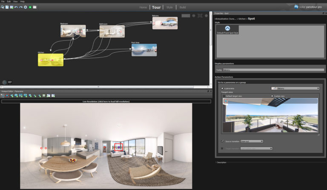The width and height of the screenshot is (327, 190).
Task: Click the Default Point Spot Style icon
Action: point(227,28)
